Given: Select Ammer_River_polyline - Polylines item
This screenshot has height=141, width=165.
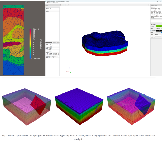Looking at the screenshot, I should click(156, 14).
